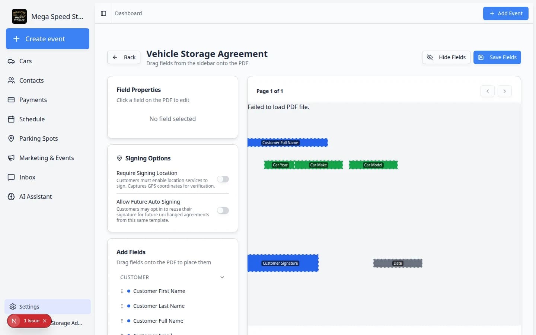This screenshot has width=536, height=335.
Task: Click the Next.js N dev icon
Action: [14, 321]
